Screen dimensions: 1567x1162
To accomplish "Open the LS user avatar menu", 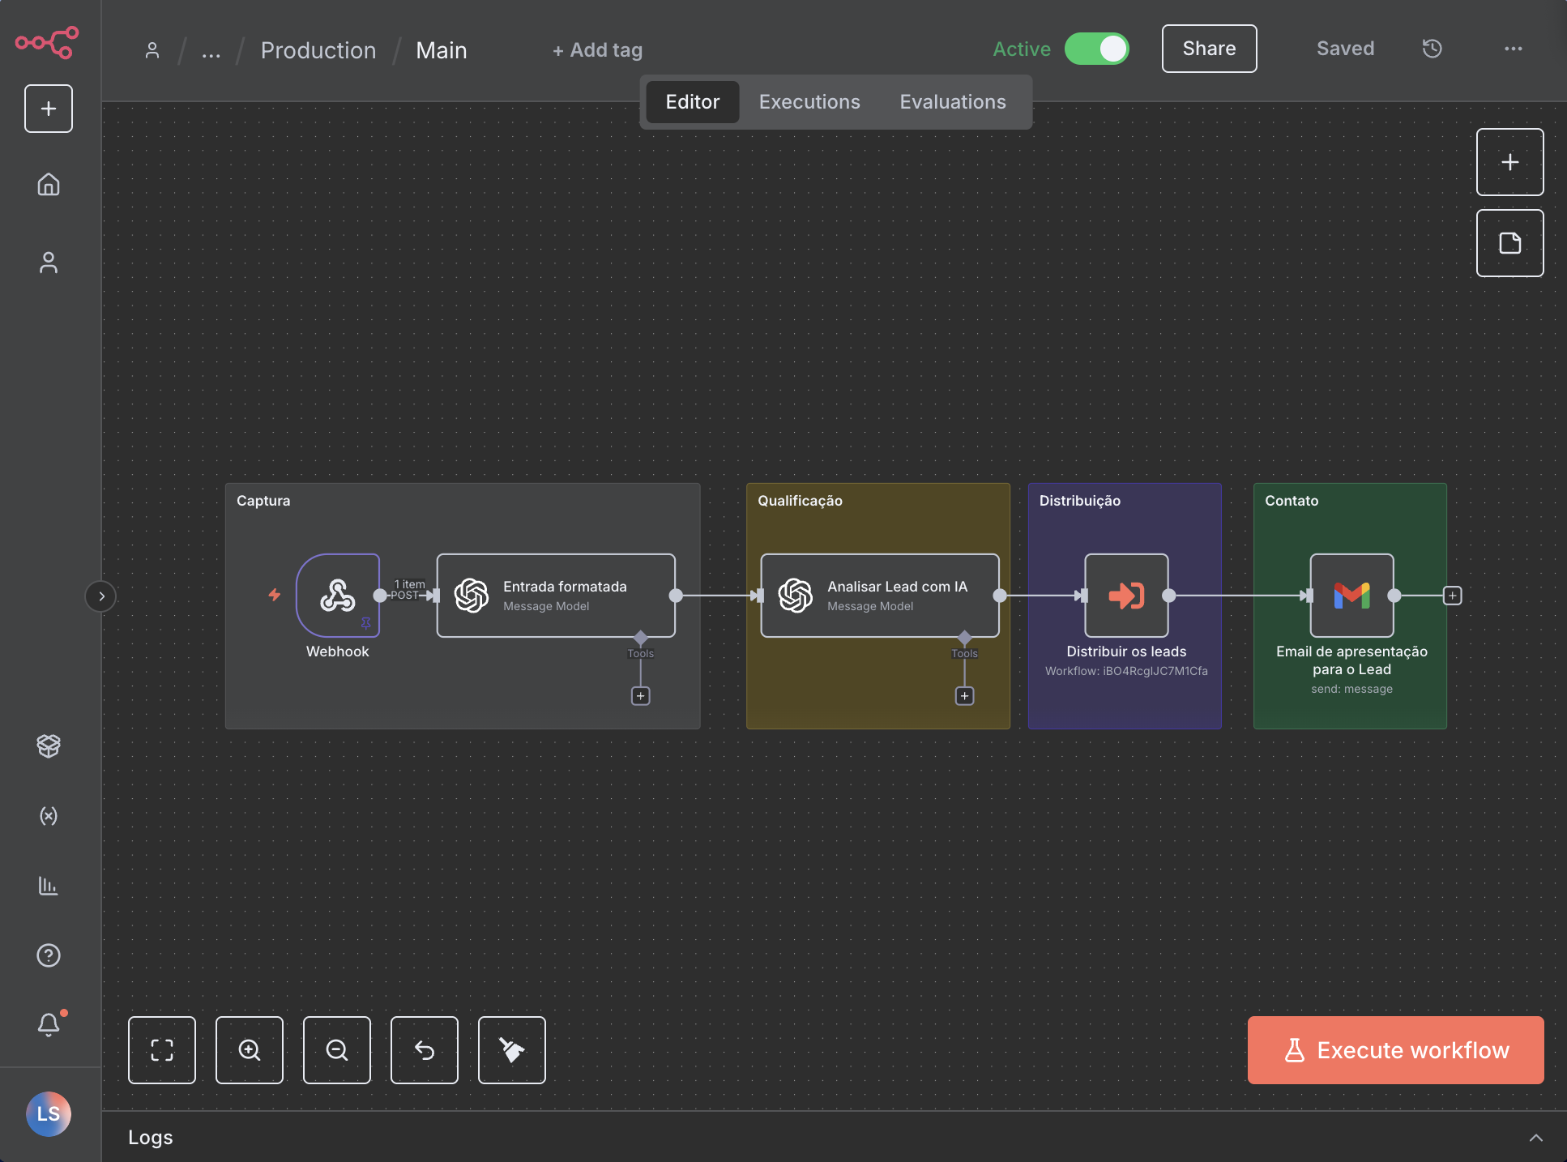I will [x=49, y=1114].
